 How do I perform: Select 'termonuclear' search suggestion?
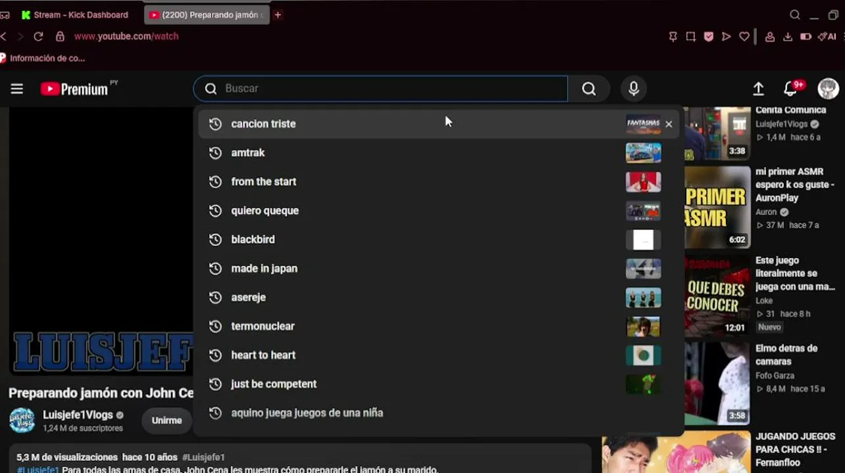439,327
